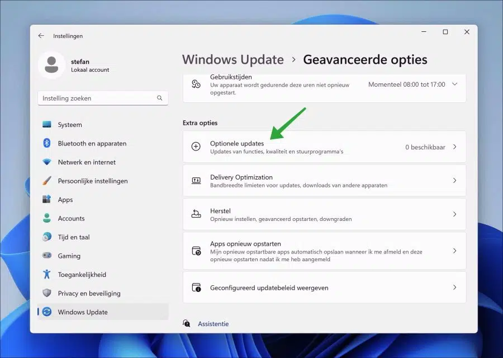This screenshot has height=358, width=503.
Task: Click the Delivery Optimization icon
Action: coord(196,181)
